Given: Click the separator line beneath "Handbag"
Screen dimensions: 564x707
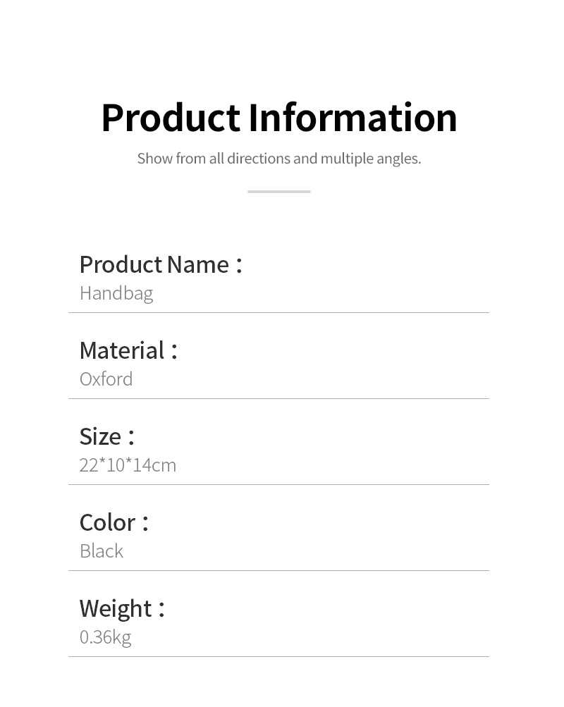Looking at the screenshot, I should click(278, 312).
